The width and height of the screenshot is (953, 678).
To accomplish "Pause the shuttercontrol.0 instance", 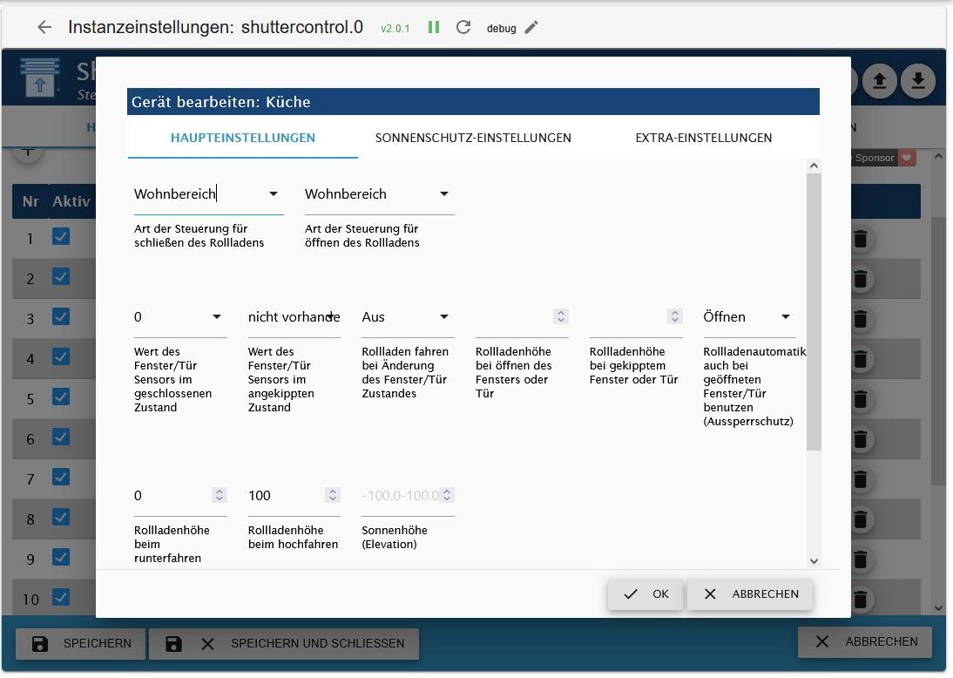I will pos(433,27).
